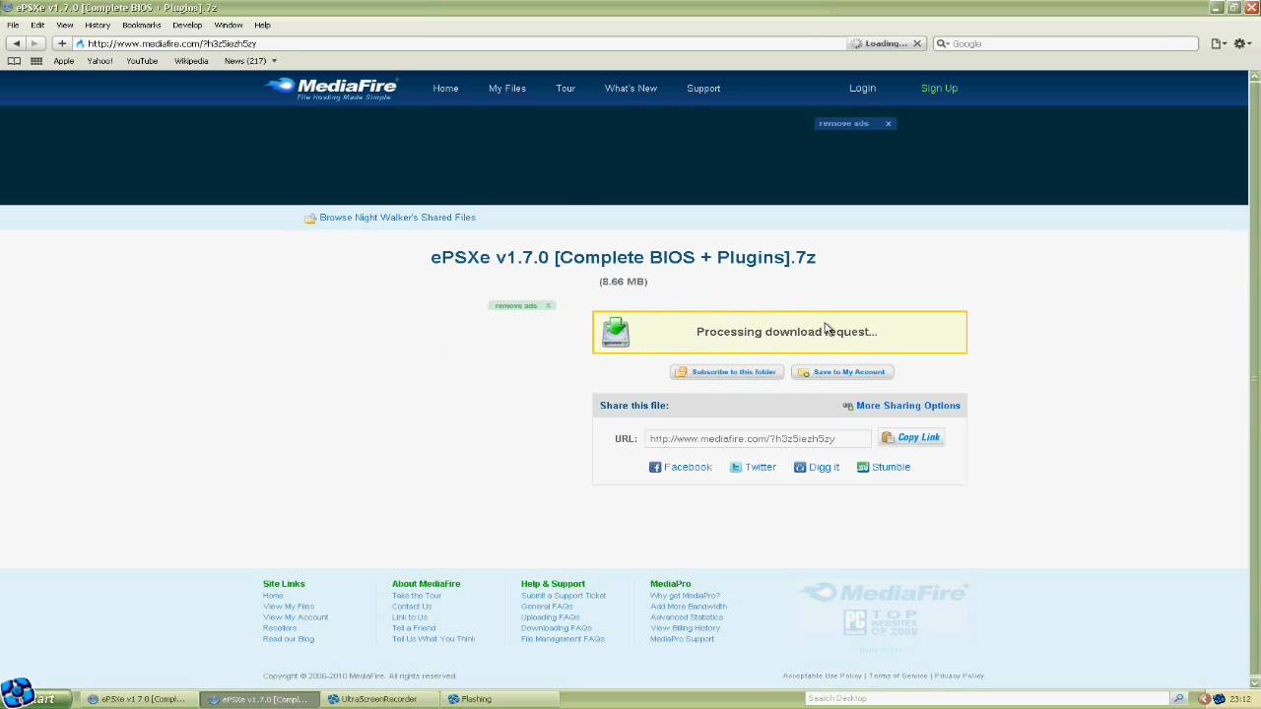The width and height of the screenshot is (1261, 709).
Task: Open Top Sites grid icon
Action: coord(36,61)
